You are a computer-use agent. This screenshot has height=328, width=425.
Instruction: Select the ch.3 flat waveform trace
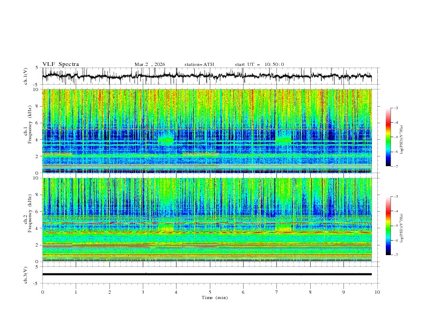207,274
